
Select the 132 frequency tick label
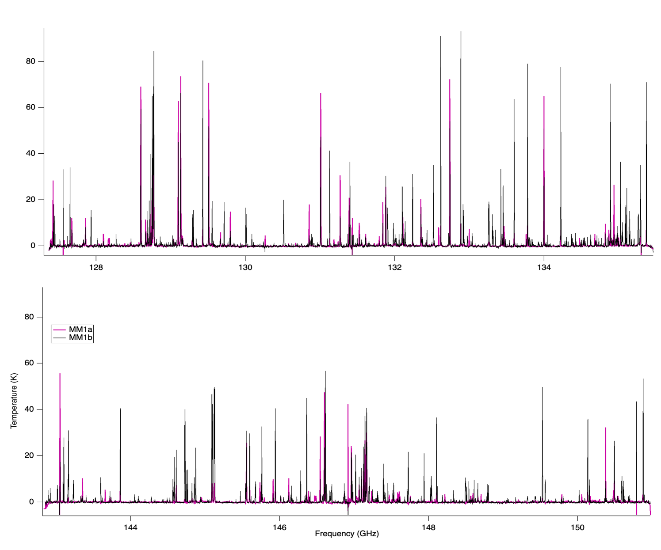[394, 267]
